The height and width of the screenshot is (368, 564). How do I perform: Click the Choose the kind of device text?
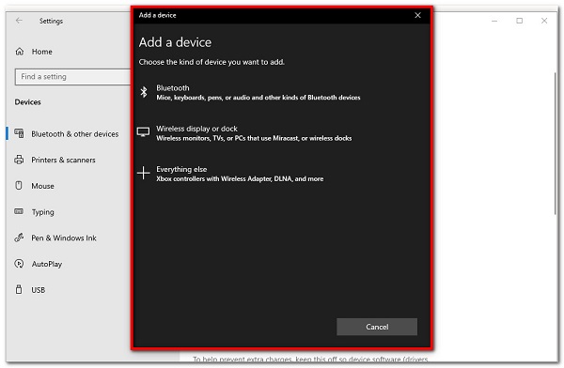[211, 62]
